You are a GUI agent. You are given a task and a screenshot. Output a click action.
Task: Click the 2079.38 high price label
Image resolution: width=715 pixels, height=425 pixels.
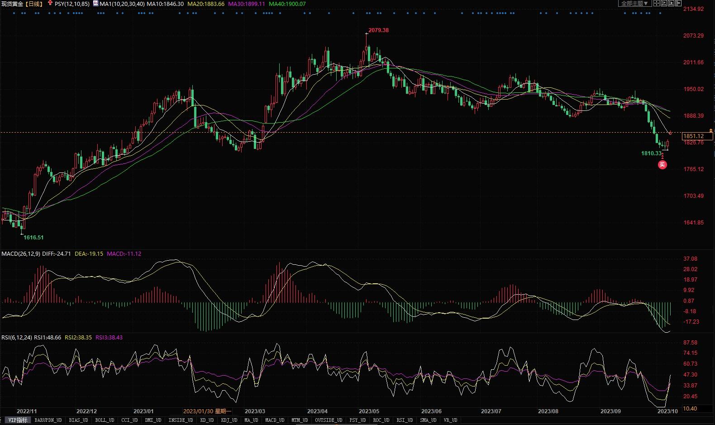click(x=378, y=30)
